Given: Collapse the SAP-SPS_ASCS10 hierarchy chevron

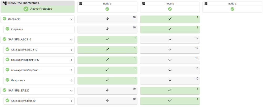Looking at the screenshot, I should [71, 40].
